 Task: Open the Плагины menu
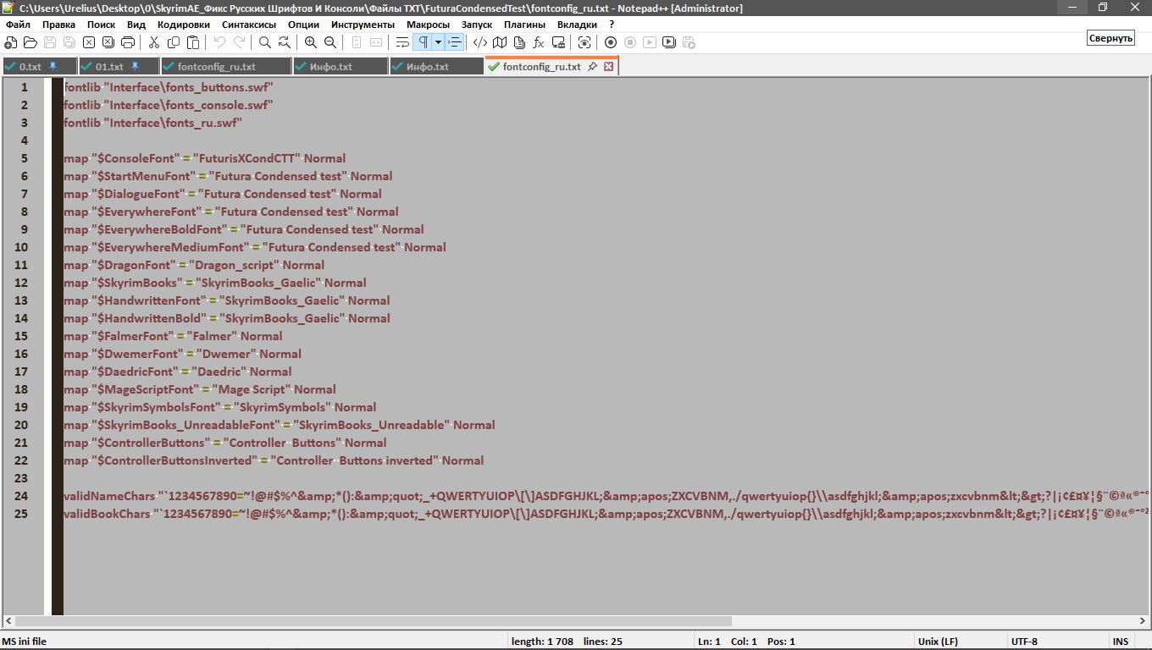[x=524, y=25]
